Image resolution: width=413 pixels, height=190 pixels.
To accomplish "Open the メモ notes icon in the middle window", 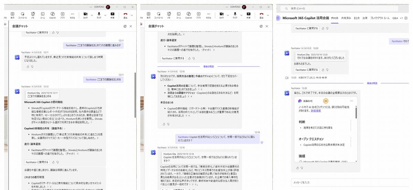I will click(169, 14).
